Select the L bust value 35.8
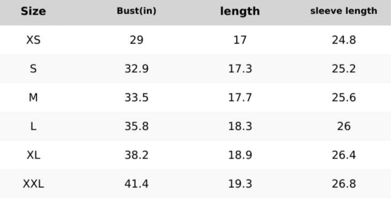The width and height of the screenshot is (391, 202). (x=137, y=126)
